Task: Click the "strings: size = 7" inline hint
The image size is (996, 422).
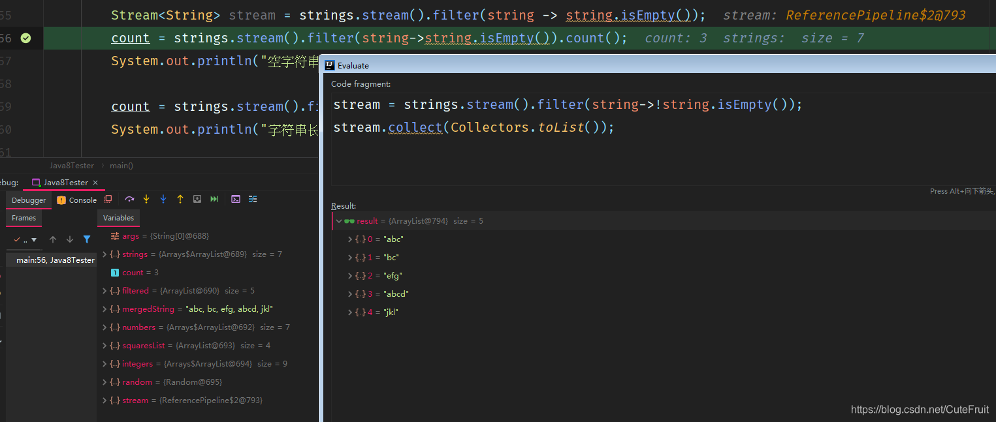Action: coord(794,38)
